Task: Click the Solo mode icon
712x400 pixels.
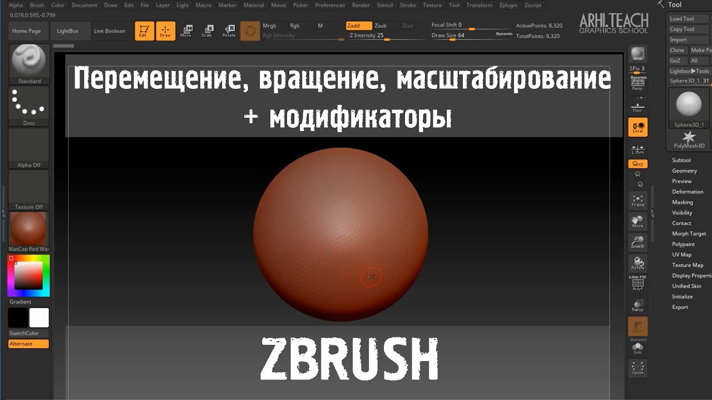Action: (x=637, y=347)
